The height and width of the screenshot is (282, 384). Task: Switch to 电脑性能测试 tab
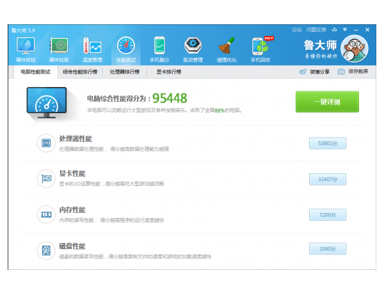click(35, 72)
